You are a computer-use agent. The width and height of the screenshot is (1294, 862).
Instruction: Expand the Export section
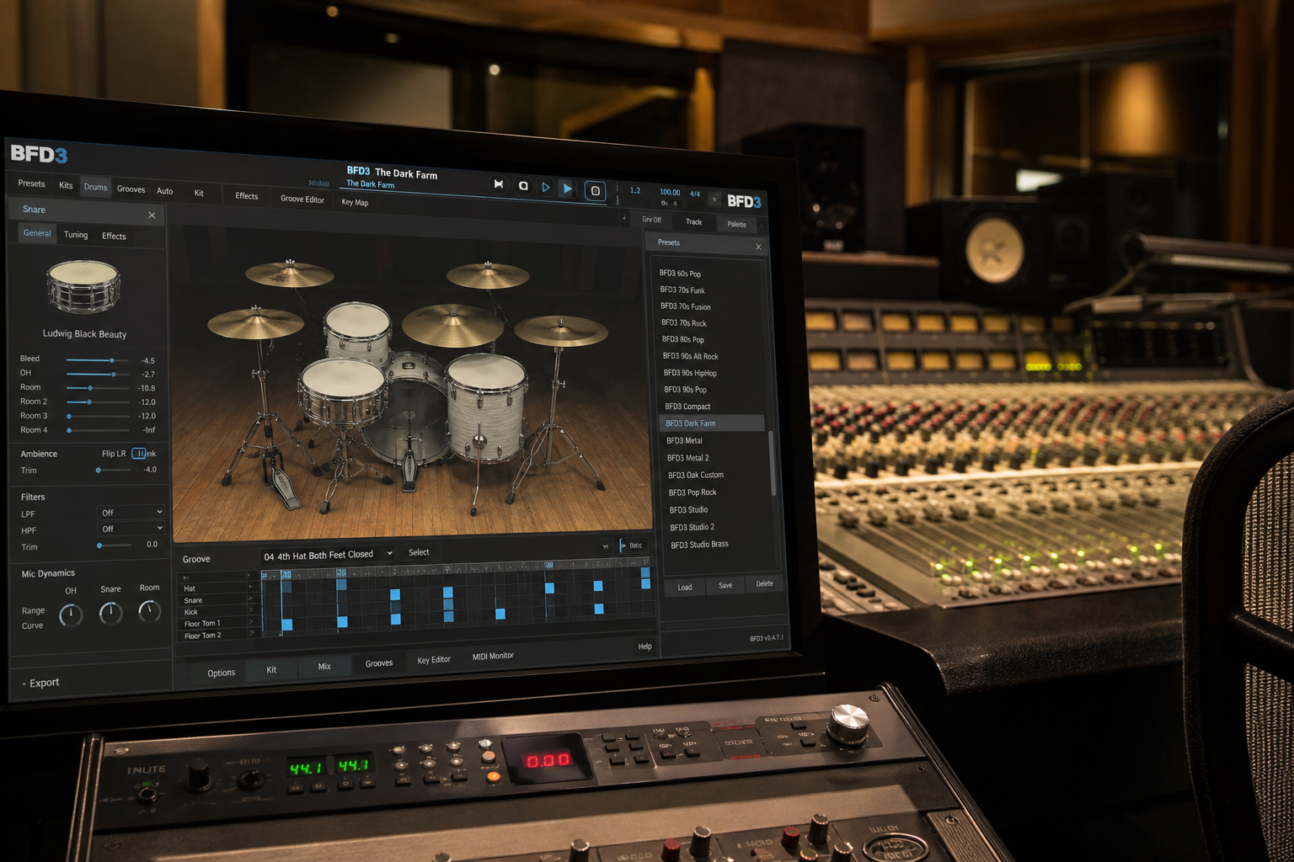tap(41, 683)
